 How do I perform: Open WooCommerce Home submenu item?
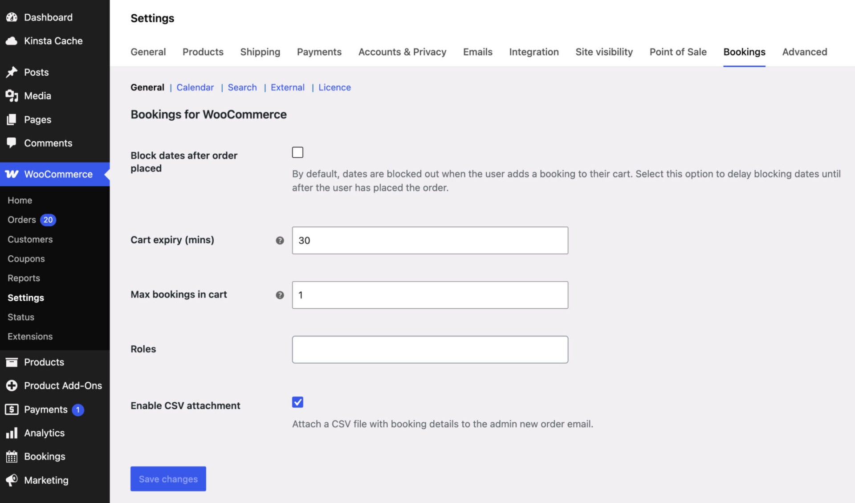[20, 200]
